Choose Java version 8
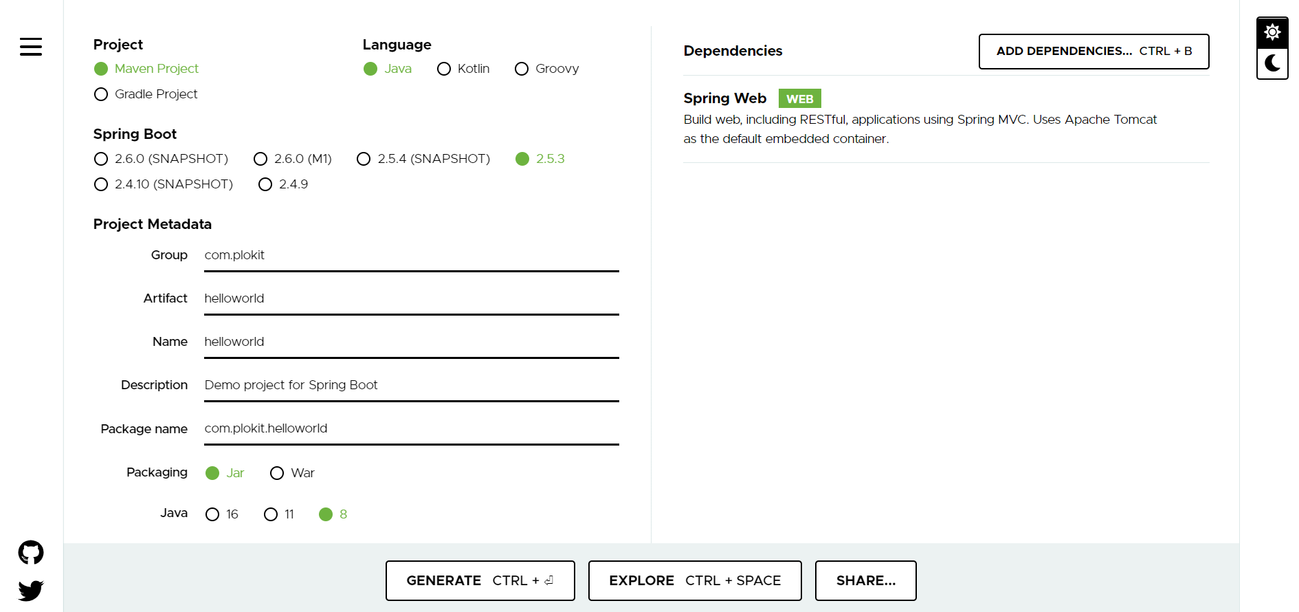Image resolution: width=1299 pixels, height=612 pixels. pyautogui.click(x=333, y=514)
